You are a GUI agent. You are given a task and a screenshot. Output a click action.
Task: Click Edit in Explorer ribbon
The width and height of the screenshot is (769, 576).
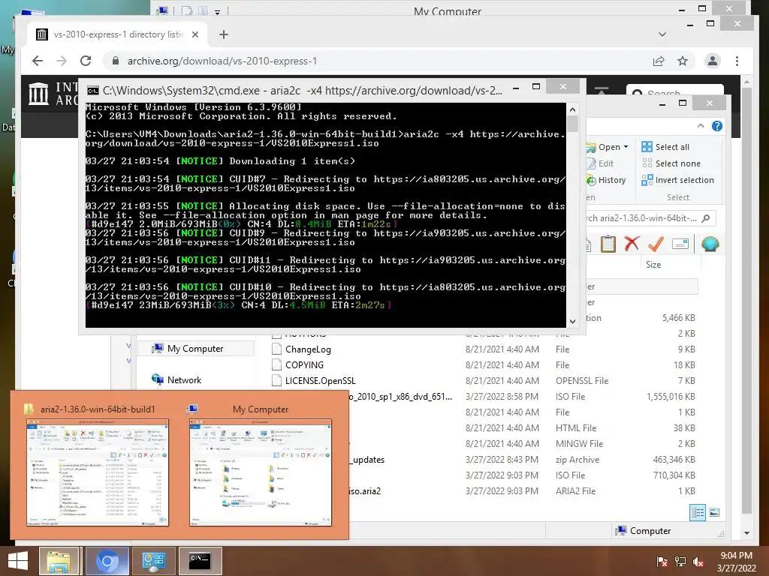600,163
